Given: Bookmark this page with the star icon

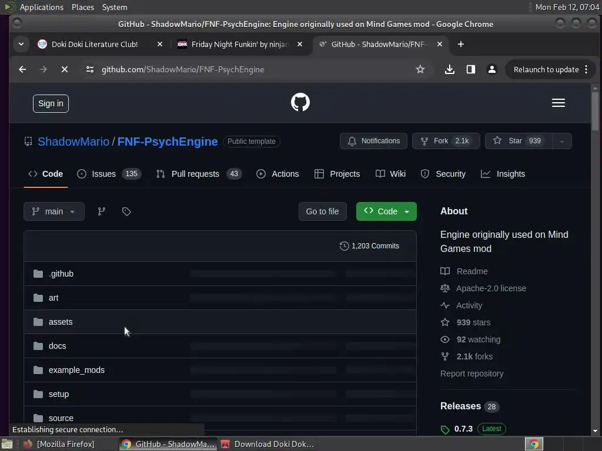Looking at the screenshot, I should tap(420, 69).
